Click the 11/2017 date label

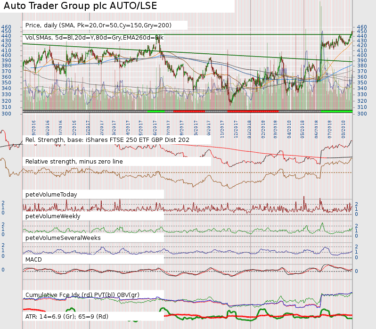[x=222, y=129]
